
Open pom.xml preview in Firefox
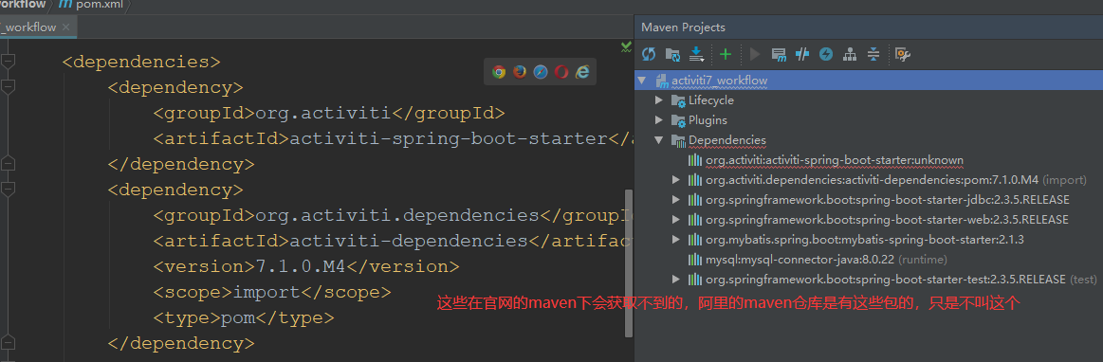point(519,72)
